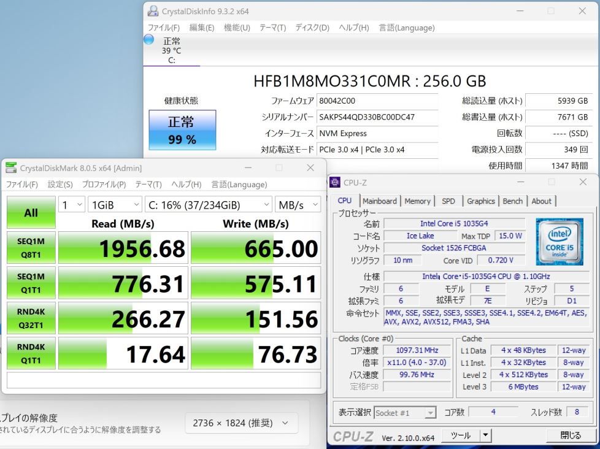The height and width of the screenshot is (449, 600).
Task: Expand the display resolution 2736 × 1824 dropdown
Action: click(x=241, y=423)
